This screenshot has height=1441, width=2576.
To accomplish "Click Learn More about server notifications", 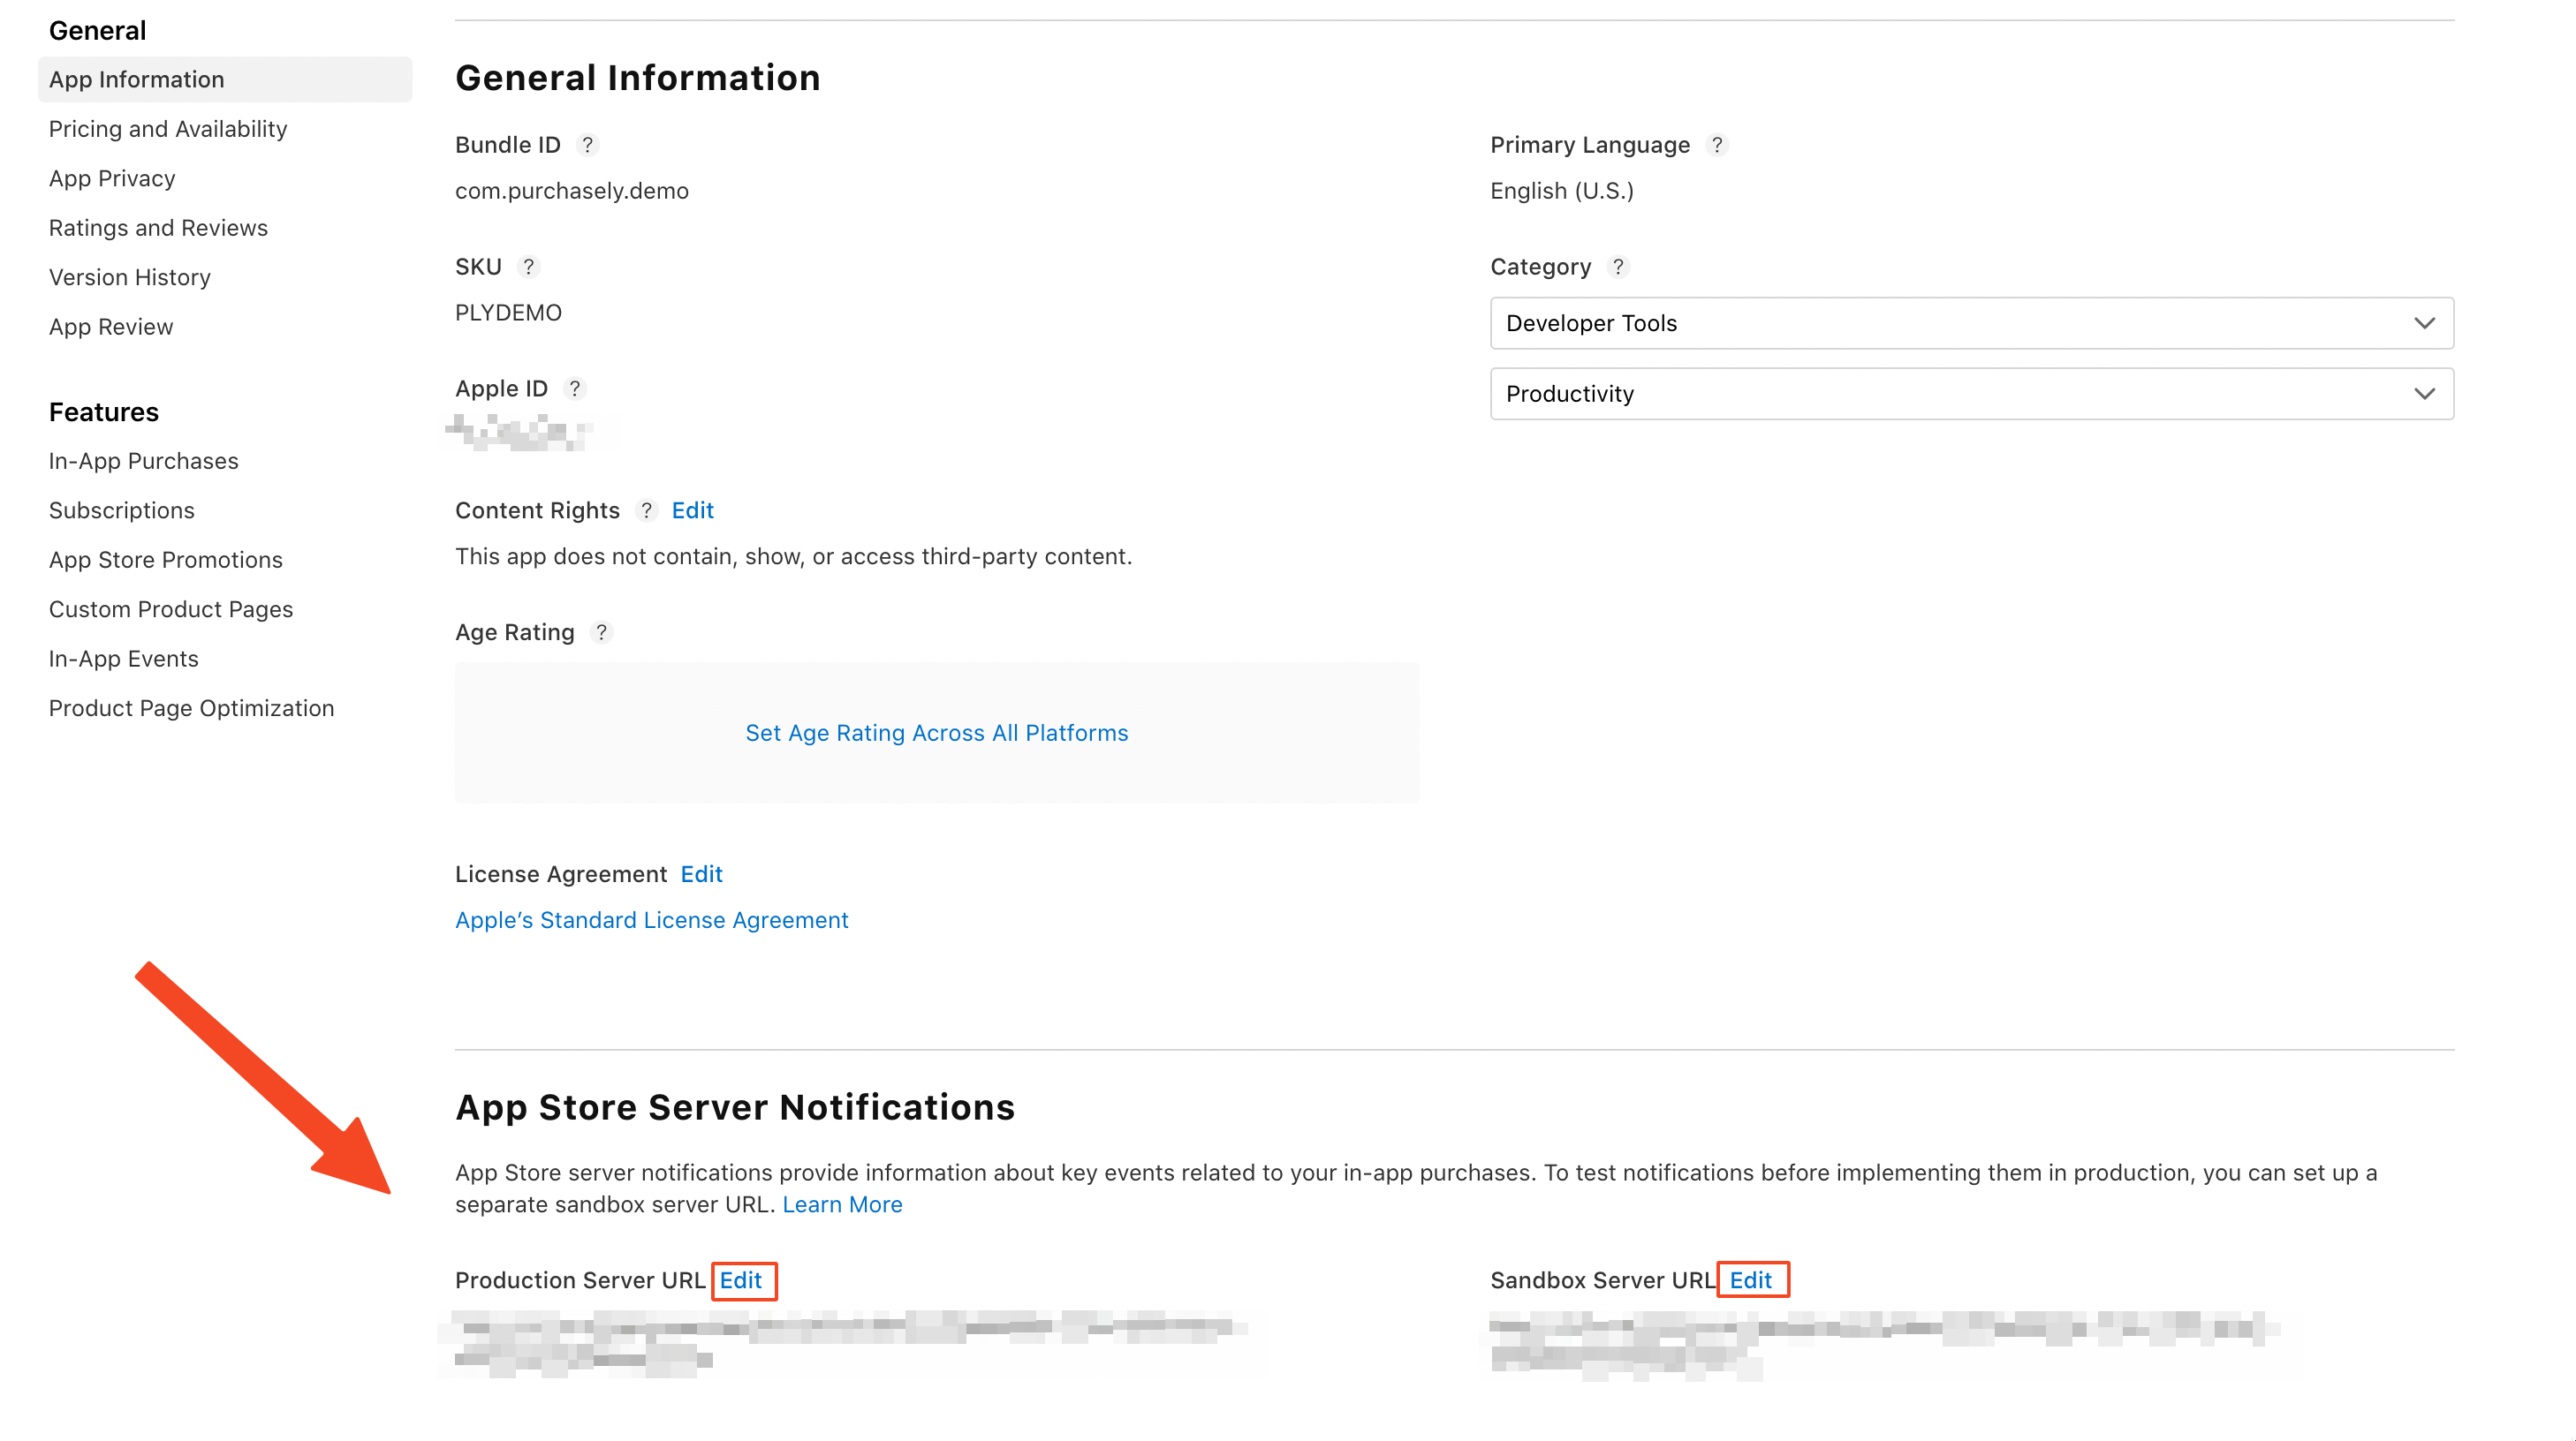I will coord(842,1204).
